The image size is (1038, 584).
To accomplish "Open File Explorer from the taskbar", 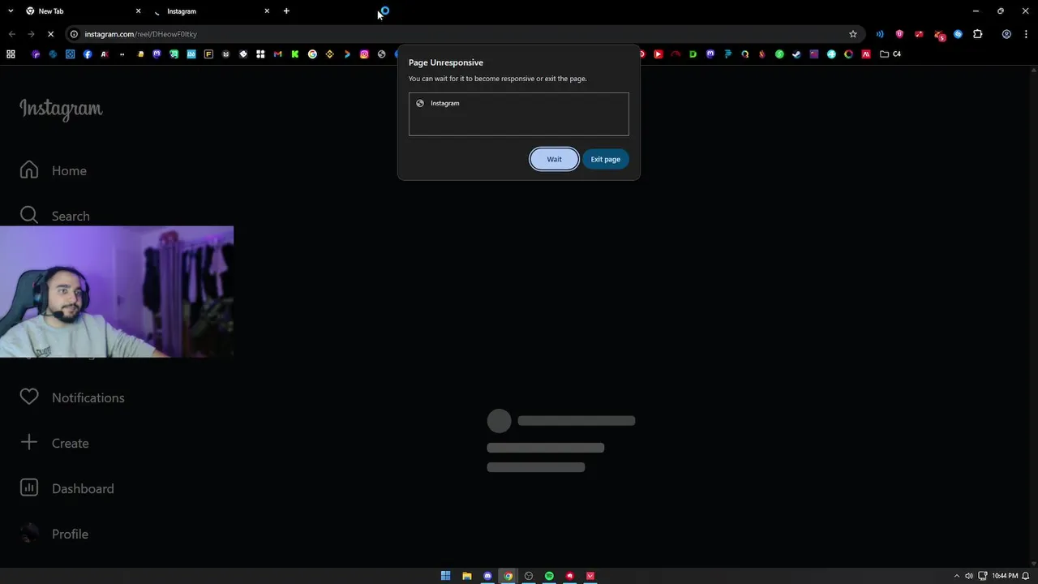I will tap(466, 576).
